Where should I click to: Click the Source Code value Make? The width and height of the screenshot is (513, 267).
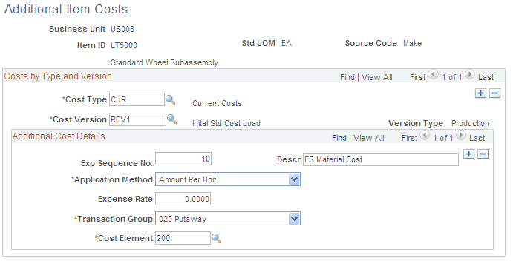click(x=412, y=43)
